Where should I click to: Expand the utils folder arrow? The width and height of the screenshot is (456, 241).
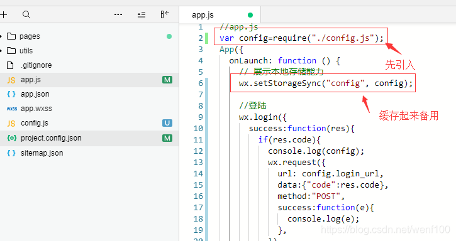pos(1,51)
